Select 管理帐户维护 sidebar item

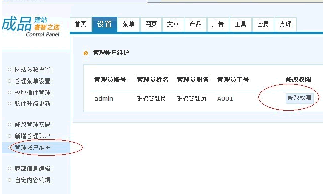coord(36,148)
